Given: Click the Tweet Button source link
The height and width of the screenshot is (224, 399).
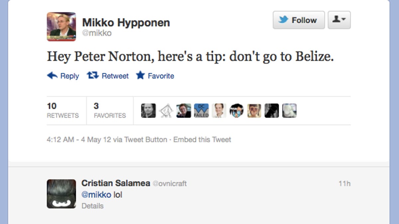Looking at the screenshot, I should click(x=145, y=140).
